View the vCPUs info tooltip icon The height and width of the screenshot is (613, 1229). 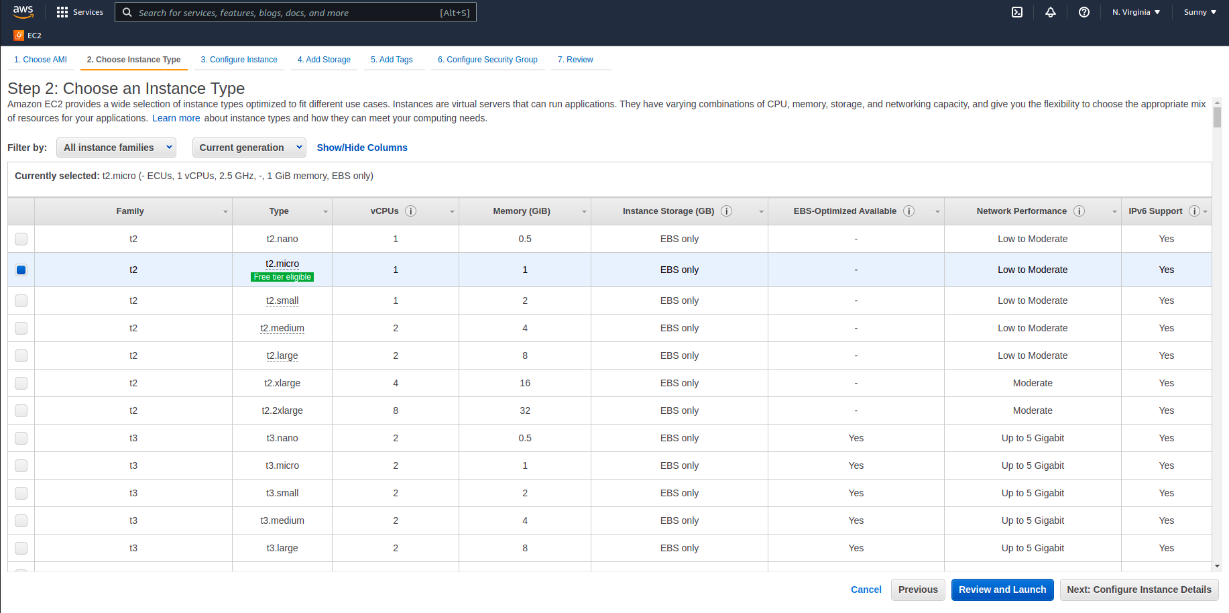(412, 211)
